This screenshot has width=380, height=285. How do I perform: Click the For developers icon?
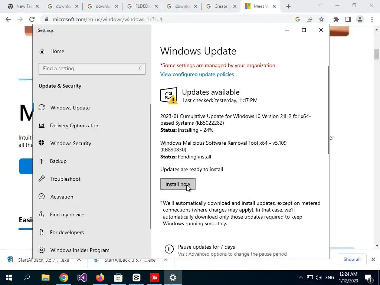click(x=42, y=232)
